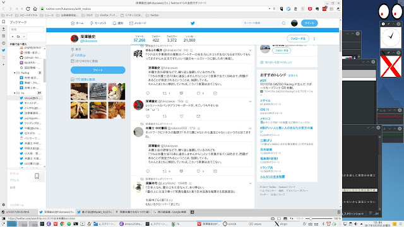Image resolution: width=404 pixels, height=227 pixels.
Task: Collapse the Twilog bookmark folder
Action: click(x=15, y=73)
